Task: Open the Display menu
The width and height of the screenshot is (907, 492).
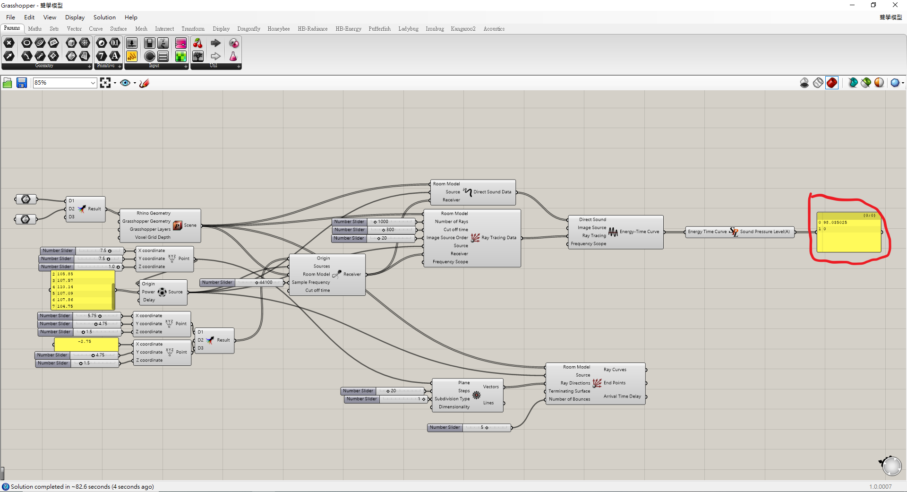Action: [75, 17]
